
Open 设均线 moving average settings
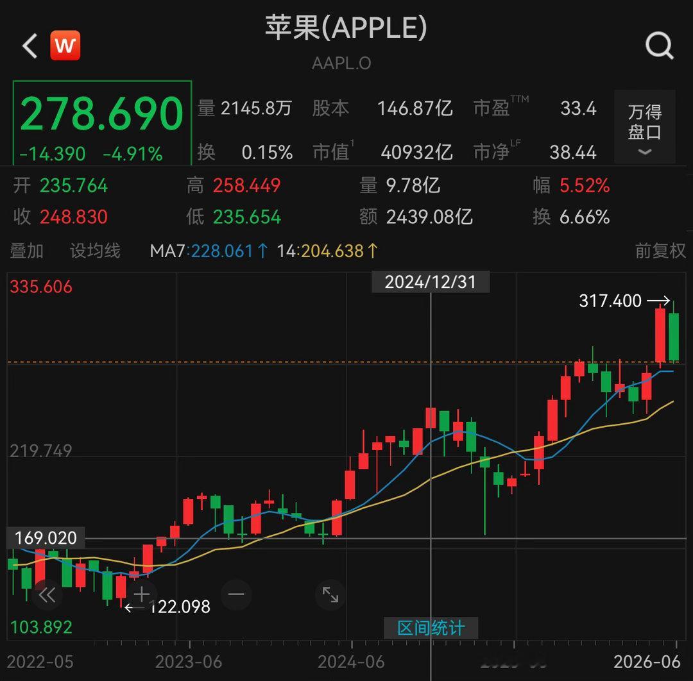[x=95, y=251]
